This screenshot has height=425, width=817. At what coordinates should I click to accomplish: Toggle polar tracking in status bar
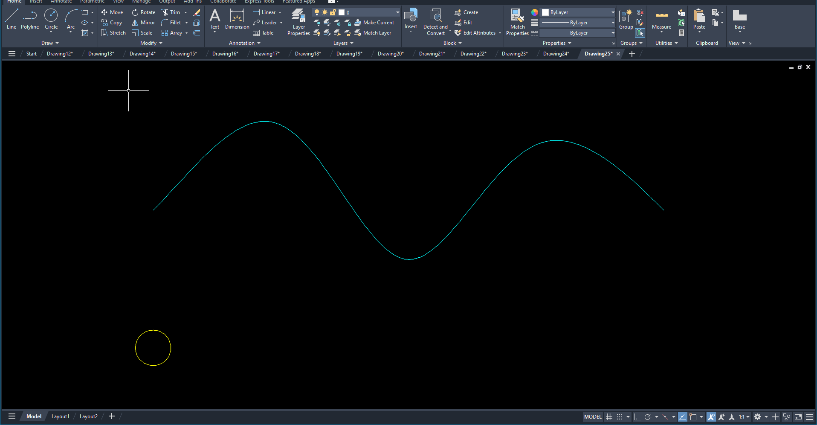tap(648, 417)
